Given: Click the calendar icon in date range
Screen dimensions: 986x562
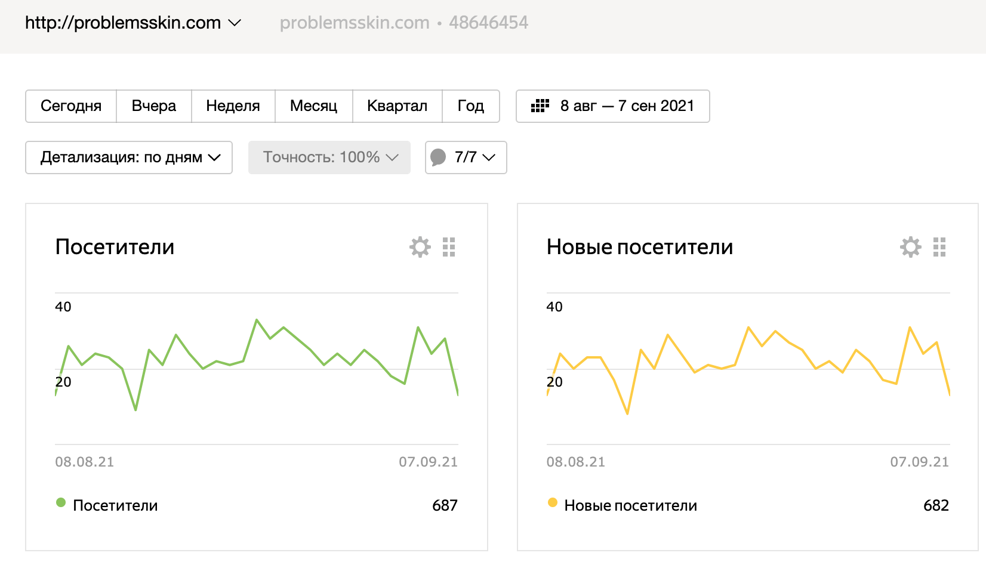Looking at the screenshot, I should click(540, 106).
